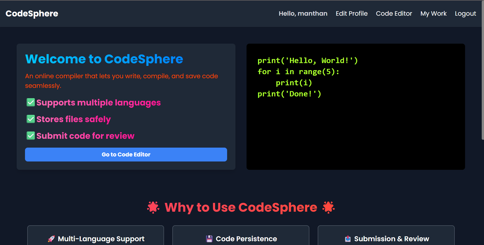Image resolution: width=484 pixels, height=245 pixels.
Task: Click the for i in range(5) line
Action: point(299,72)
